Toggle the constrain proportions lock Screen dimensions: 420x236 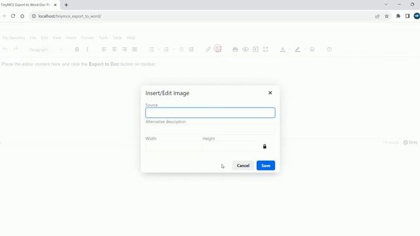tap(264, 146)
